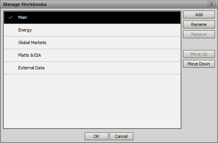
Task: Select the Main workbook row
Action: (x=92, y=17)
